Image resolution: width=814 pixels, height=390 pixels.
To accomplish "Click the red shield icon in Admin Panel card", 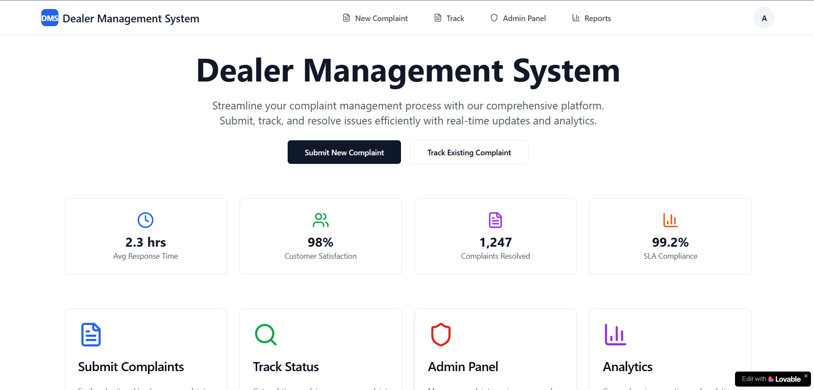I will [441, 335].
